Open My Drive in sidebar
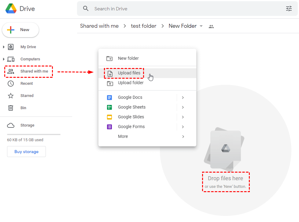The image size is (299, 222). tap(28, 47)
